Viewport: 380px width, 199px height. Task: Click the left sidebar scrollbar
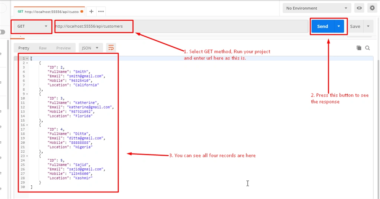[8, 74]
